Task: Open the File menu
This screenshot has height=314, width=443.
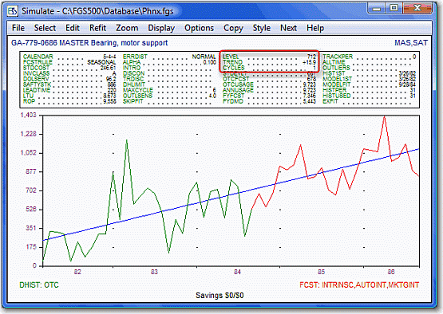Action: [18, 28]
